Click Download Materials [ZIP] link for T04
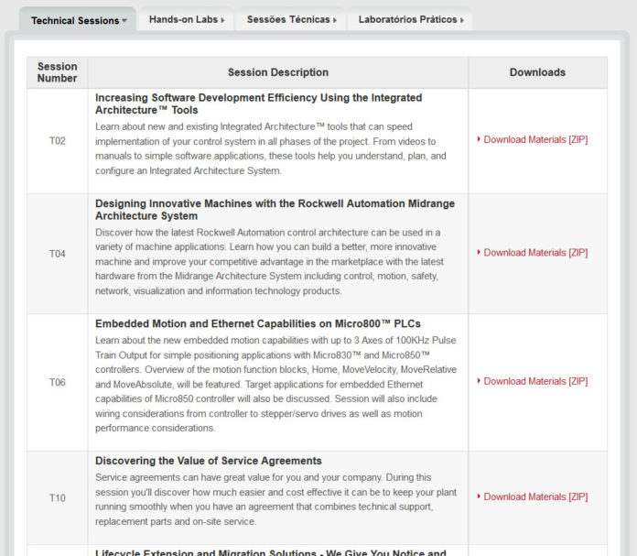 (535, 253)
